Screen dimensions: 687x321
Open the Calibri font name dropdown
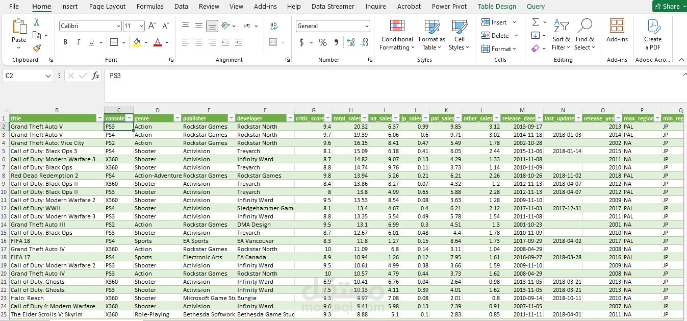[118, 26]
